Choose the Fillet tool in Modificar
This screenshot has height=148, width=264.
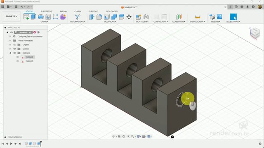tap(99, 17)
